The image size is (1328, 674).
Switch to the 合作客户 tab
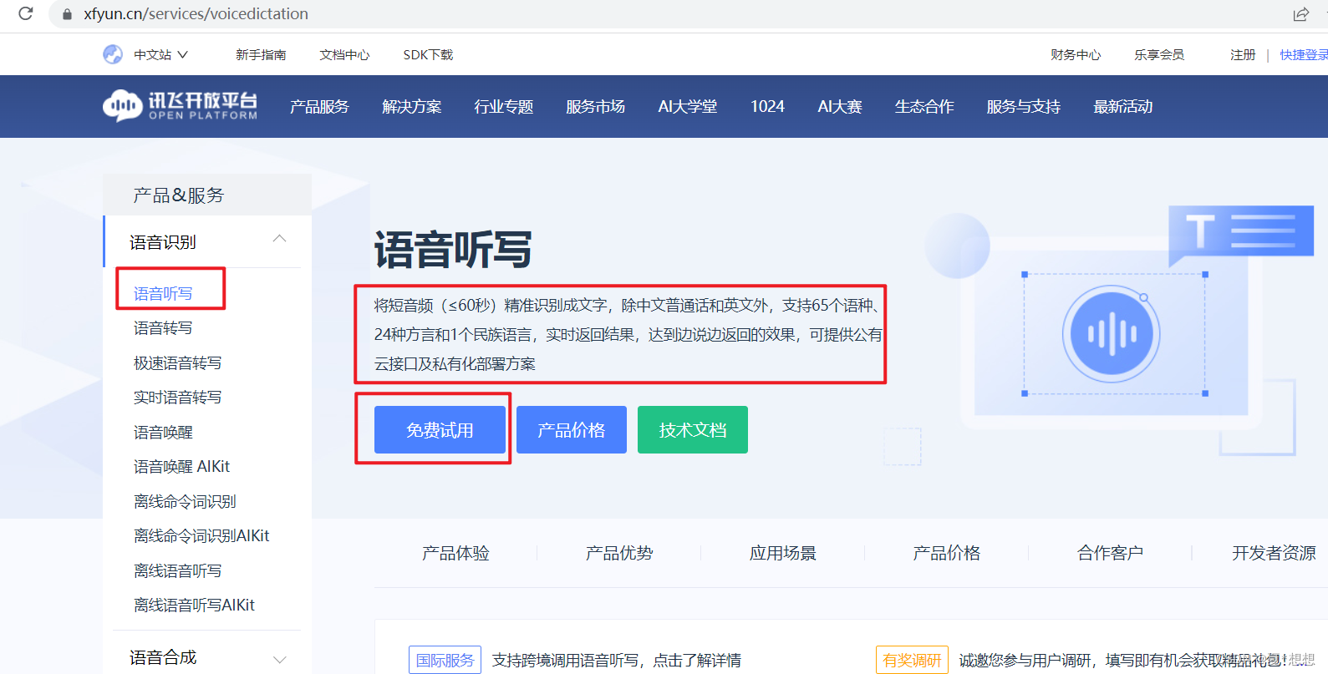coord(1111,553)
